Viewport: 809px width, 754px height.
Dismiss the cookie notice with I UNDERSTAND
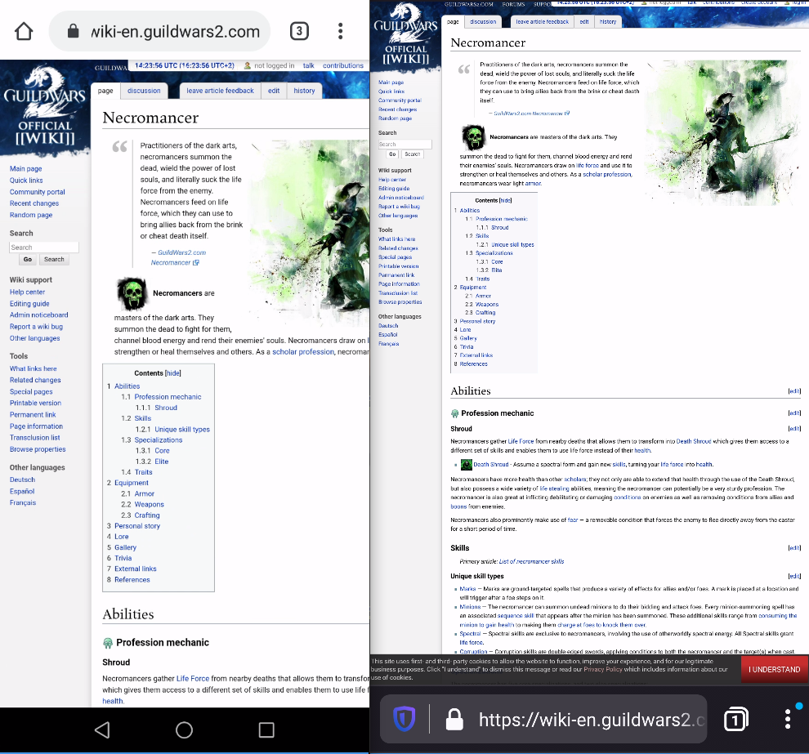coord(774,668)
